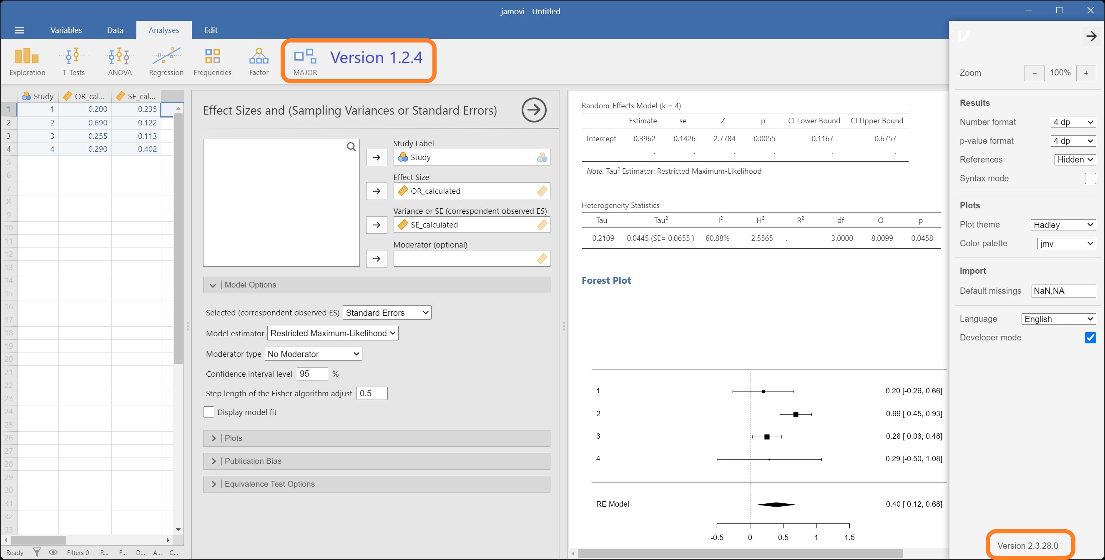Close the analysis options with the circled arrow
Screen dimensions: 1105x560
pos(534,110)
